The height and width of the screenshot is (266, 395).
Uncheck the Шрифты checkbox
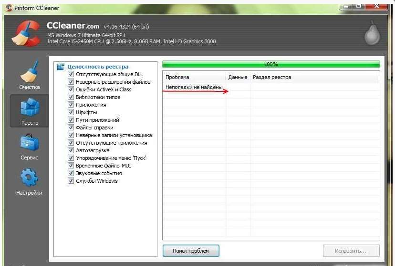point(71,112)
